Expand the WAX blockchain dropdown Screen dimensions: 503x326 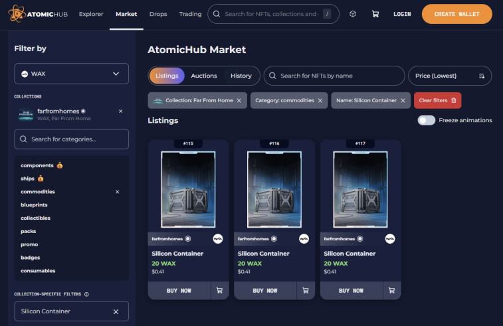tap(72, 74)
